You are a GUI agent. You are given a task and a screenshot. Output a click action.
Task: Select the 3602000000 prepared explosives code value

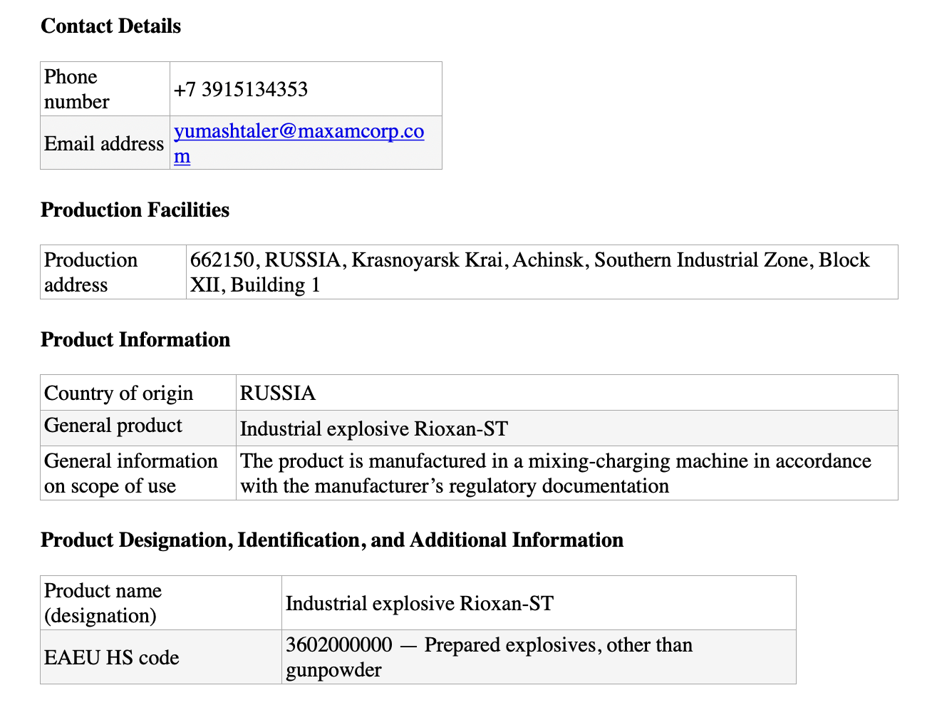click(489, 657)
